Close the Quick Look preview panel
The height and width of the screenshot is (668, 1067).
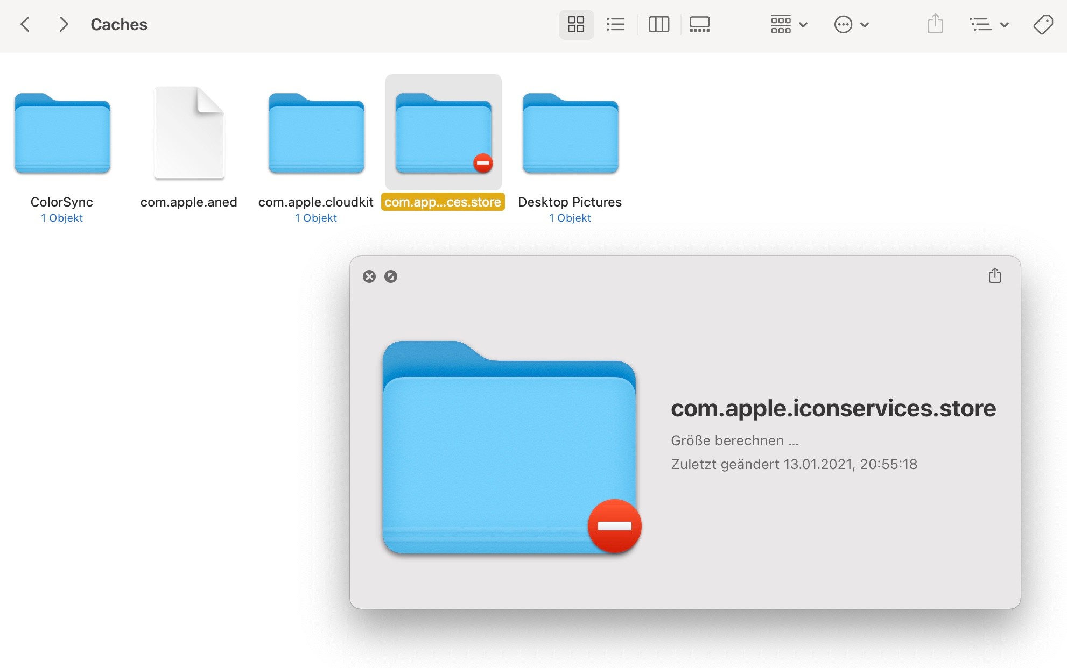(369, 276)
